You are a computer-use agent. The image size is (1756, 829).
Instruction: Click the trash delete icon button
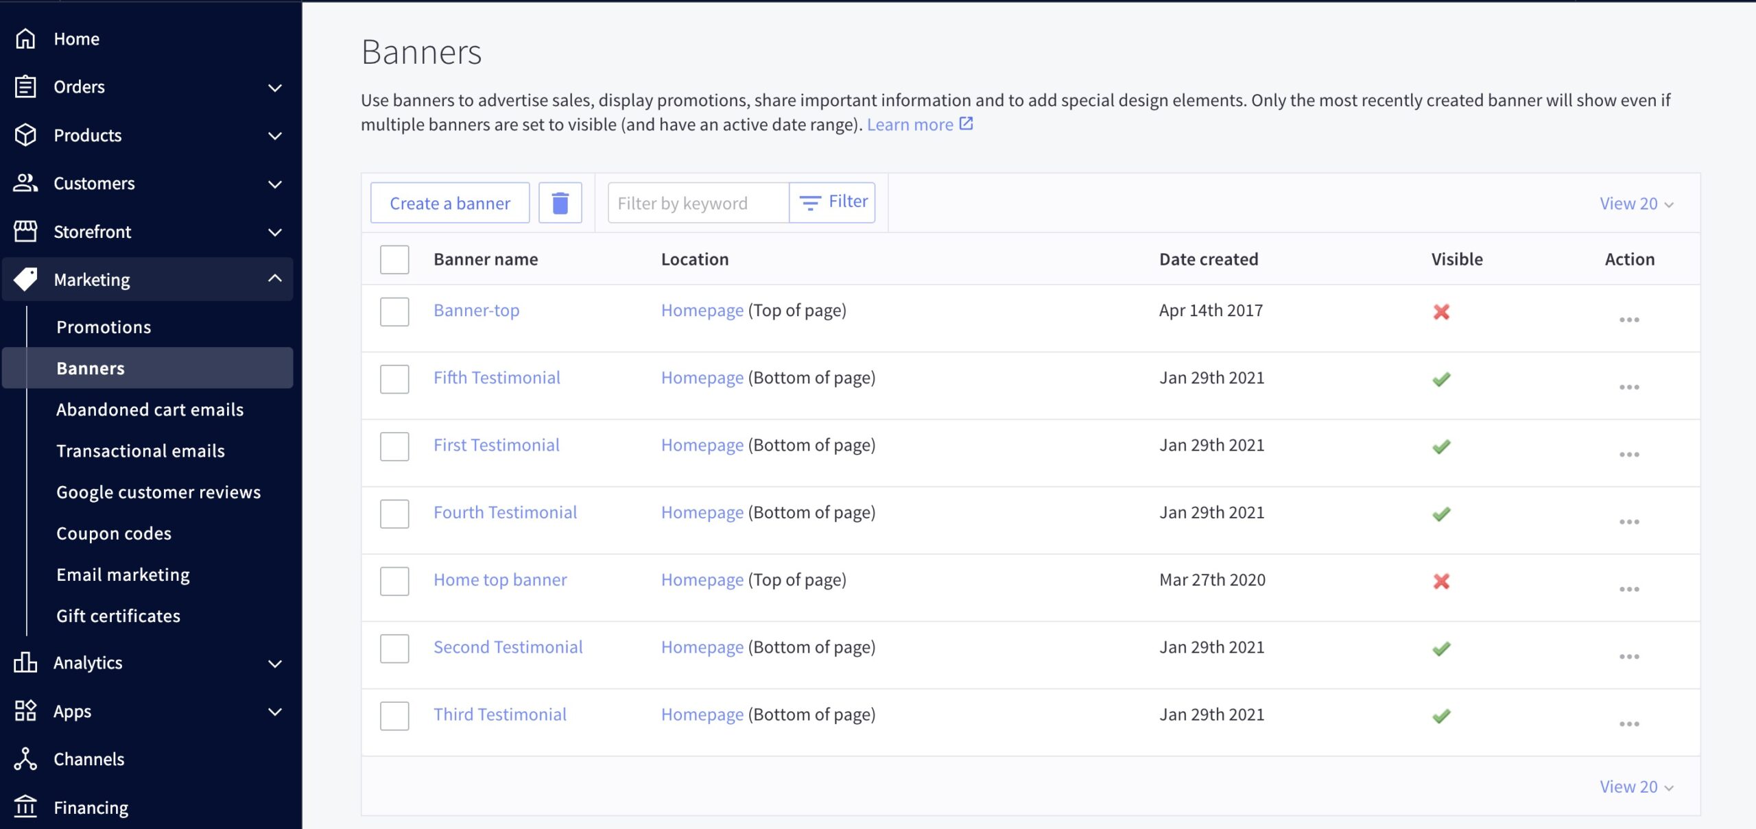[560, 203]
